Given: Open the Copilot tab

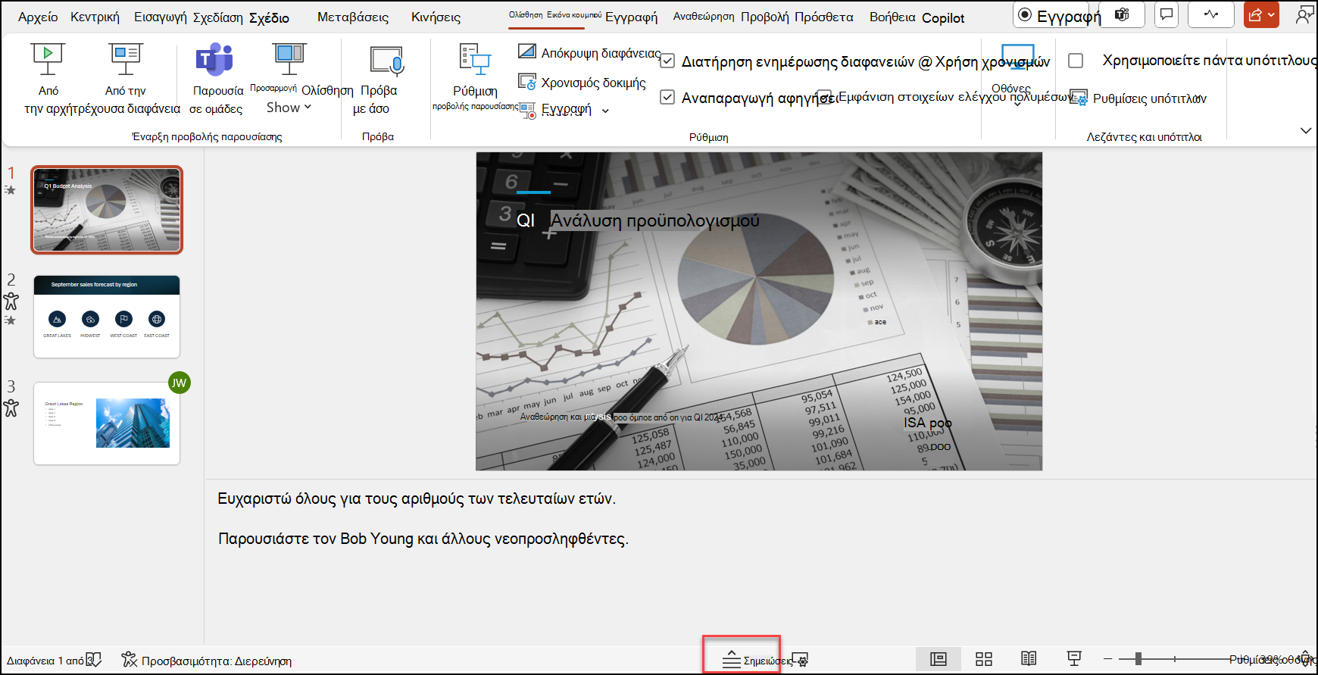Looking at the screenshot, I should pos(943,17).
